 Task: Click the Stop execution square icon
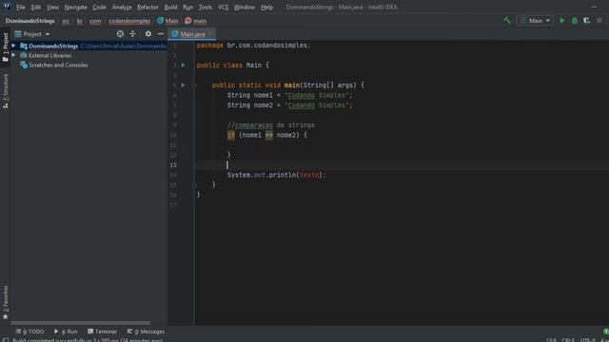[x=599, y=21]
